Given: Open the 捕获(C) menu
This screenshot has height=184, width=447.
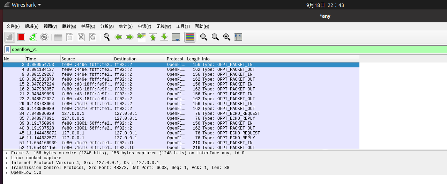Looking at the screenshot, I should [88, 27].
